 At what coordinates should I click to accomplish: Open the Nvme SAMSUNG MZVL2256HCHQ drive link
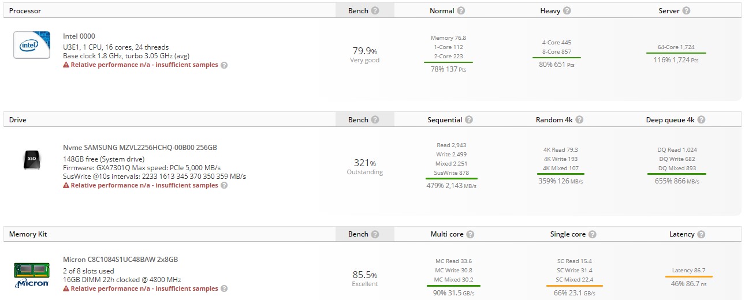(x=140, y=148)
